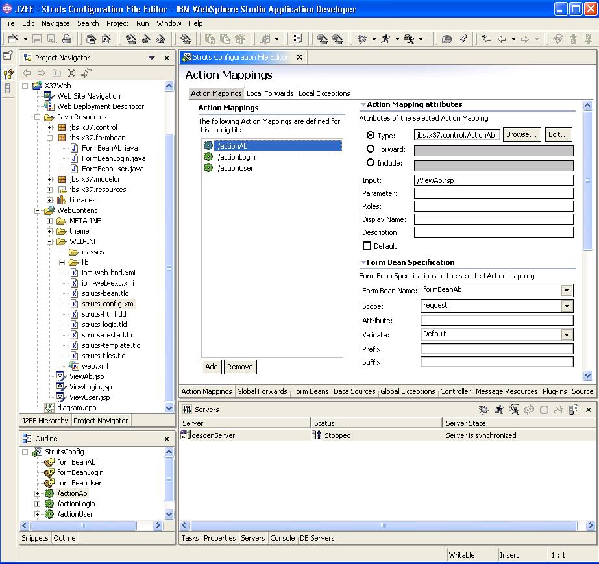Click Outline view horizontal scrollbar thumb
The width and height of the screenshot is (599, 564).
pyautogui.click(x=83, y=526)
